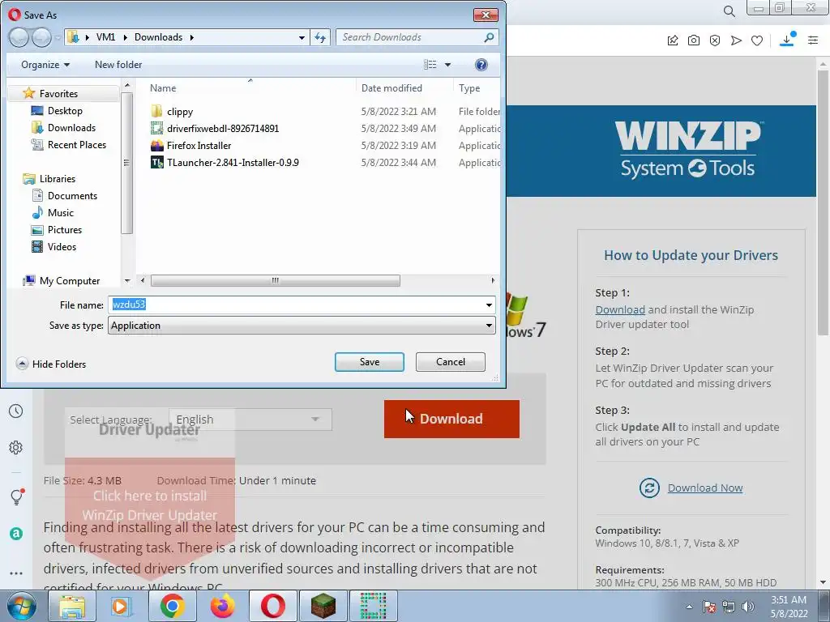Click the Download Now link
This screenshot has height=622, width=830.
click(704, 488)
